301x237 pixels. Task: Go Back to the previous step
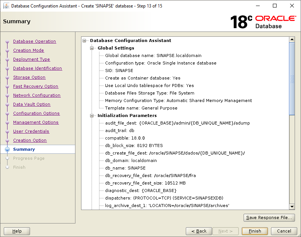point(199,231)
